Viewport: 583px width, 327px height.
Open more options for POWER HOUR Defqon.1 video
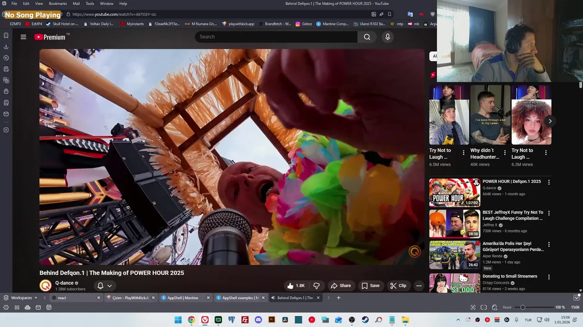(x=548, y=182)
